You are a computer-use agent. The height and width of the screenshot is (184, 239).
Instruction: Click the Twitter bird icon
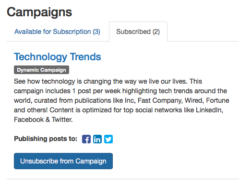[108, 139]
